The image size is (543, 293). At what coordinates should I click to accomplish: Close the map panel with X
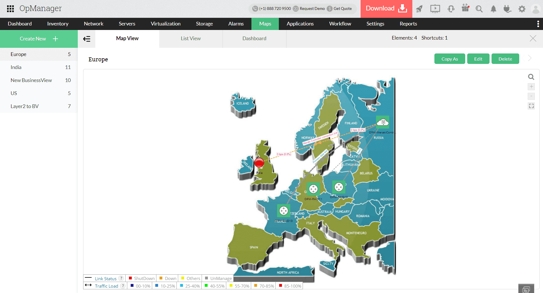pyautogui.click(x=533, y=38)
